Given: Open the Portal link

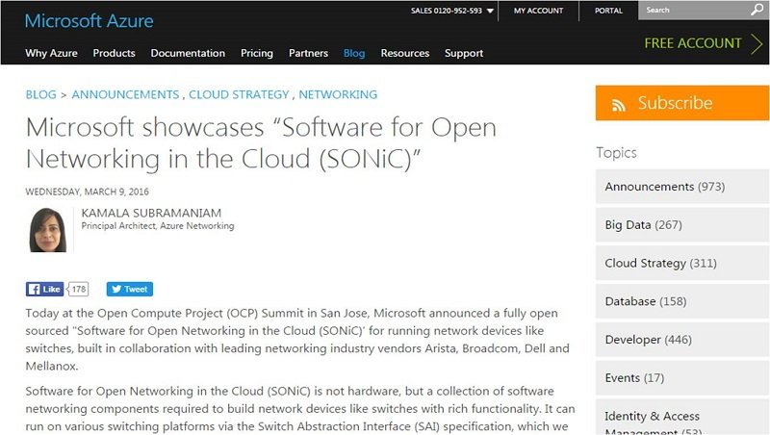Looking at the screenshot, I should tap(608, 11).
